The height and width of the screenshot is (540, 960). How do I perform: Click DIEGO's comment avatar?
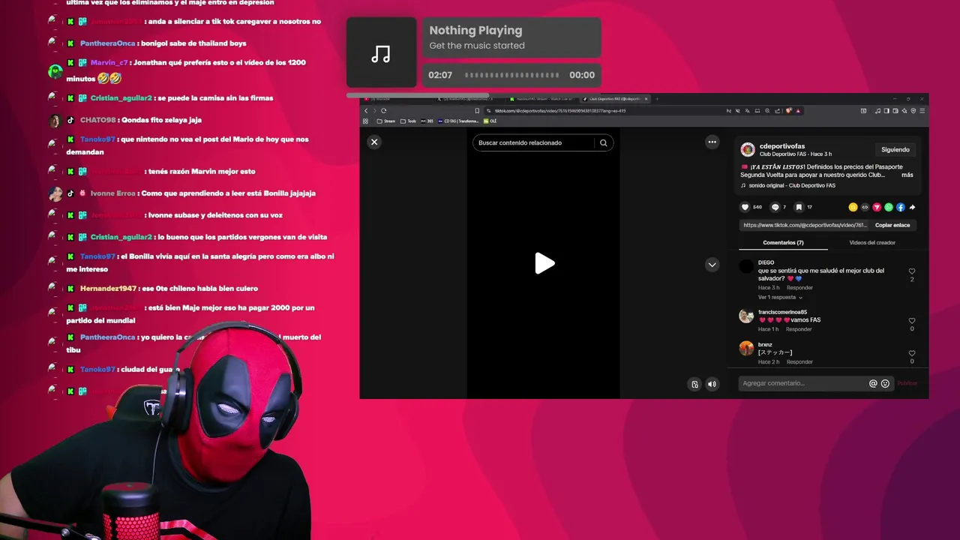point(746,266)
